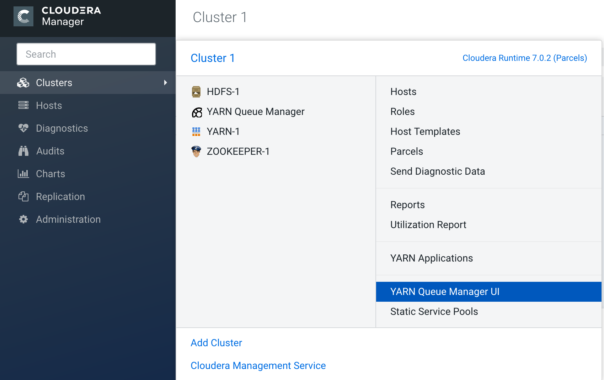The image size is (604, 380).
Task: Open the Hosts section in sidebar
Action: click(49, 105)
